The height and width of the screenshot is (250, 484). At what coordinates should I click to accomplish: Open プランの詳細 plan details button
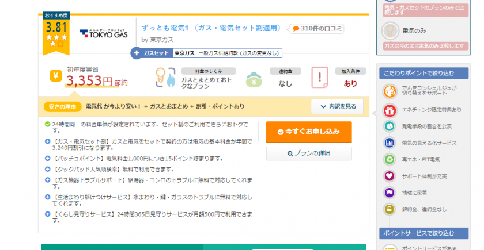(x=309, y=153)
